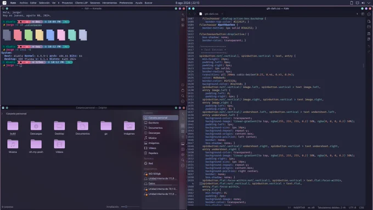This screenshot has height=210, width=373.
Task: Open the volume tray icon
Action: coord(363,3)
